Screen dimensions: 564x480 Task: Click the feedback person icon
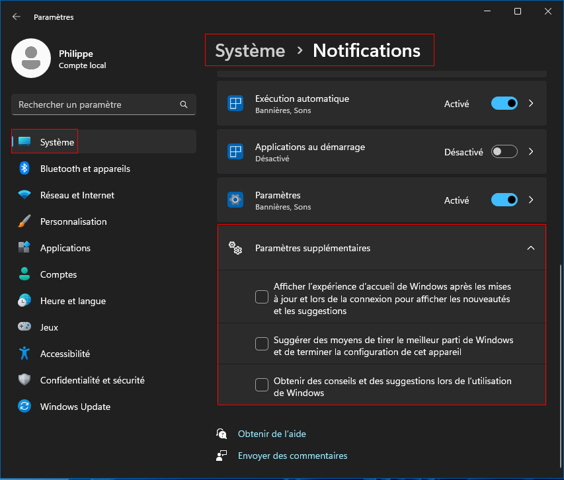(x=222, y=456)
